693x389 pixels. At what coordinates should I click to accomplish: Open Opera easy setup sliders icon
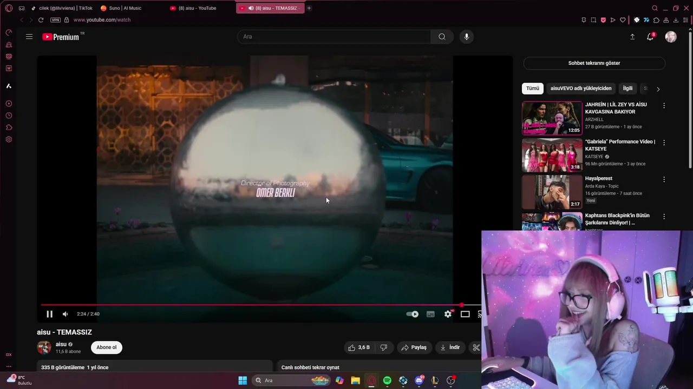tap(685, 20)
